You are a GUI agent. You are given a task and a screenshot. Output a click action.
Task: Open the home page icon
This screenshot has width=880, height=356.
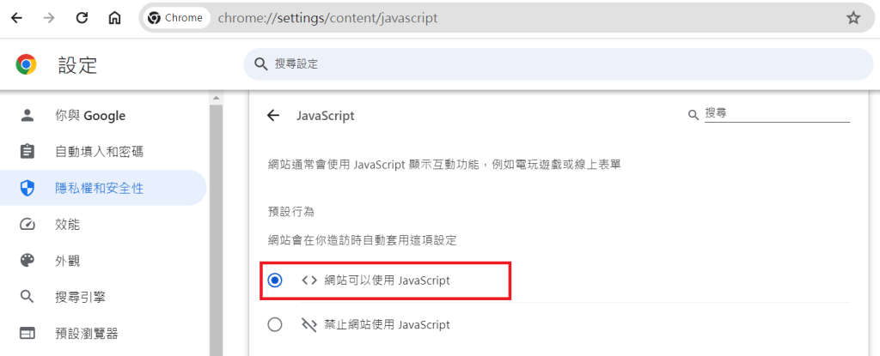[114, 18]
